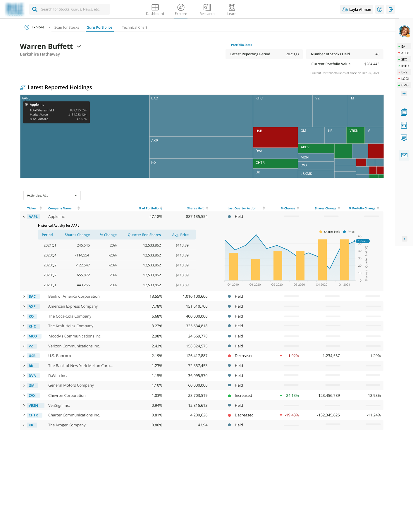Expand the AXP row

[x=24, y=306]
